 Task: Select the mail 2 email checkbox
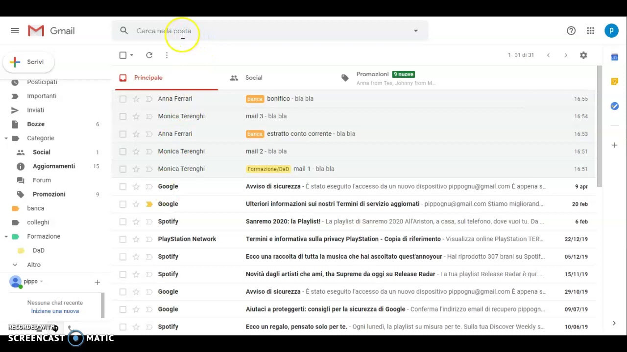(x=123, y=152)
